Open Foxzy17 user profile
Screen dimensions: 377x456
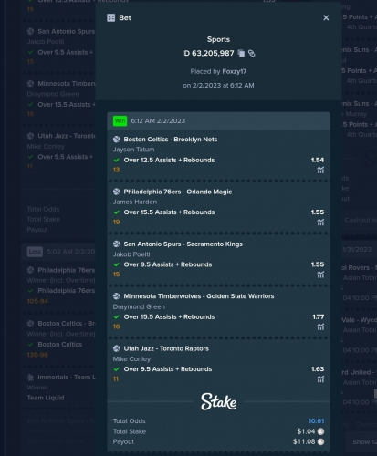click(x=235, y=71)
